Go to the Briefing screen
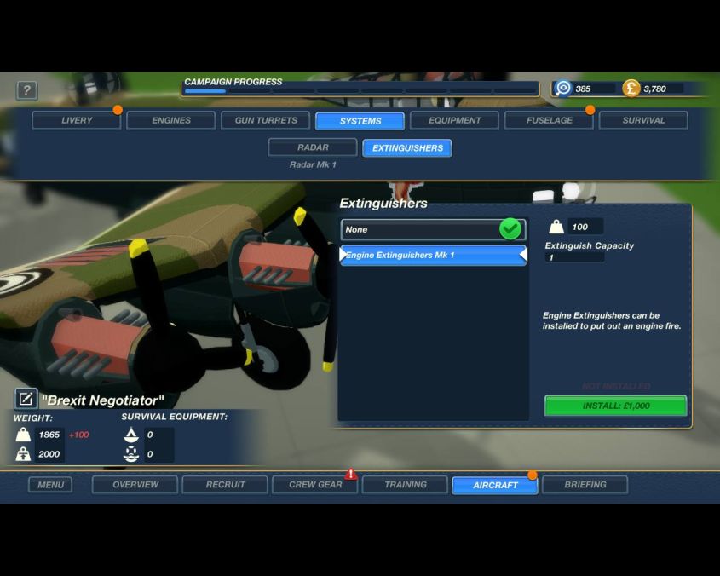 (585, 485)
